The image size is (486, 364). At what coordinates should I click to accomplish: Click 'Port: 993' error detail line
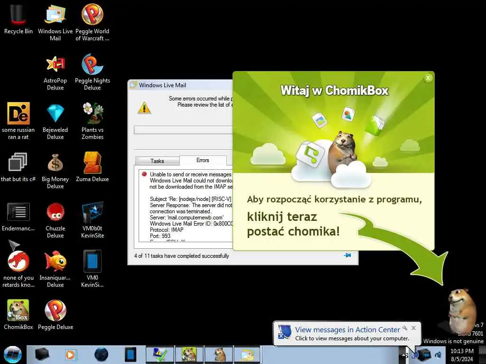(160, 236)
